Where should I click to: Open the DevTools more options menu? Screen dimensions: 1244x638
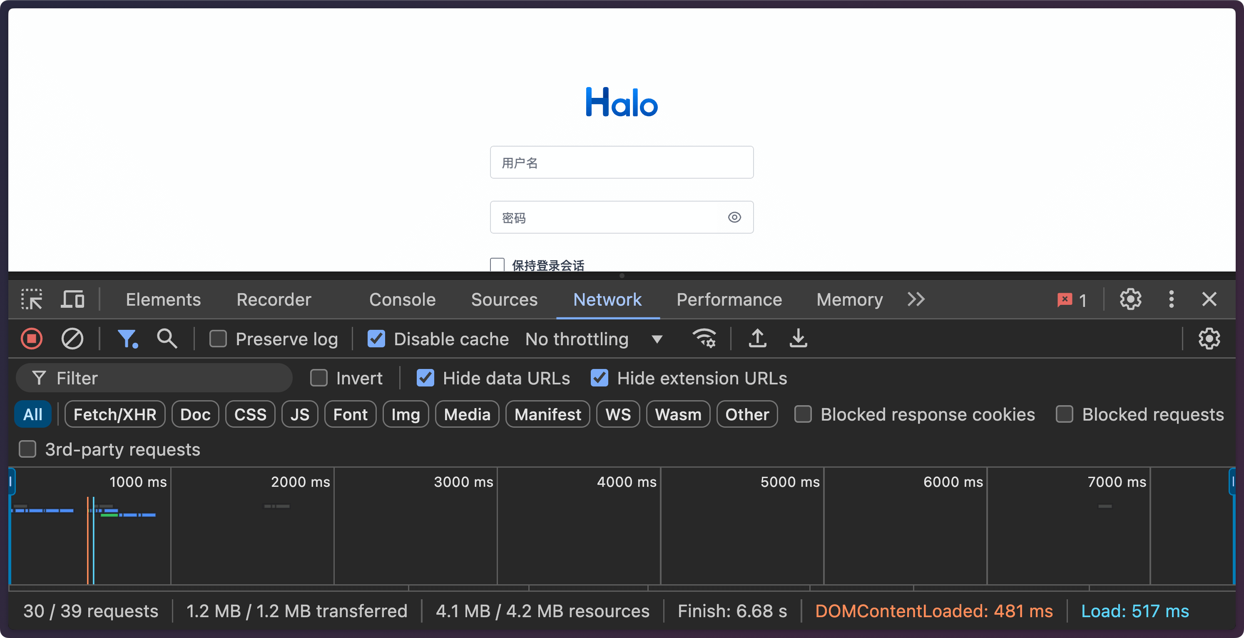pyautogui.click(x=1171, y=299)
